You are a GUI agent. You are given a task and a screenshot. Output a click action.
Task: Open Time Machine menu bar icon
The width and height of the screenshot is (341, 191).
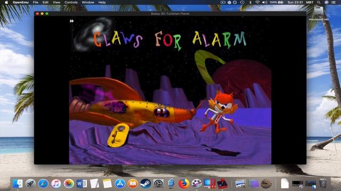click(x=242, y=2)
